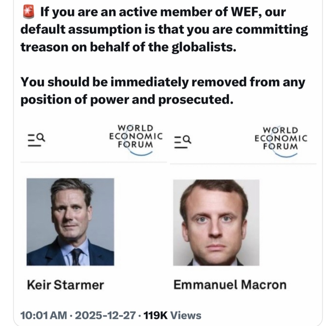
Task: Click the 10:01 AM timestamp
Action: [44, 315]
